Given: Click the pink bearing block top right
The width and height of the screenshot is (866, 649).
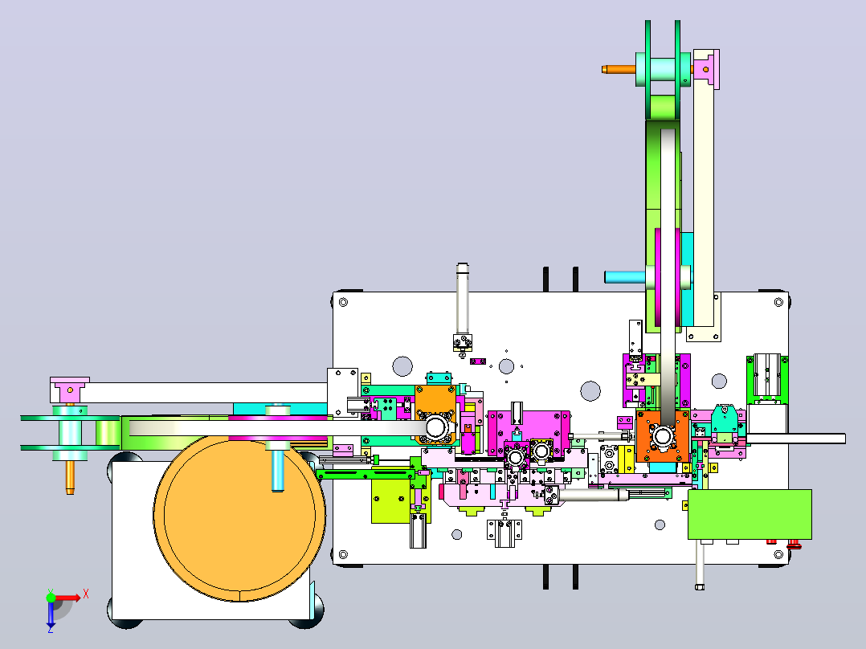Looking at the screenshot, I should [708, 68].
